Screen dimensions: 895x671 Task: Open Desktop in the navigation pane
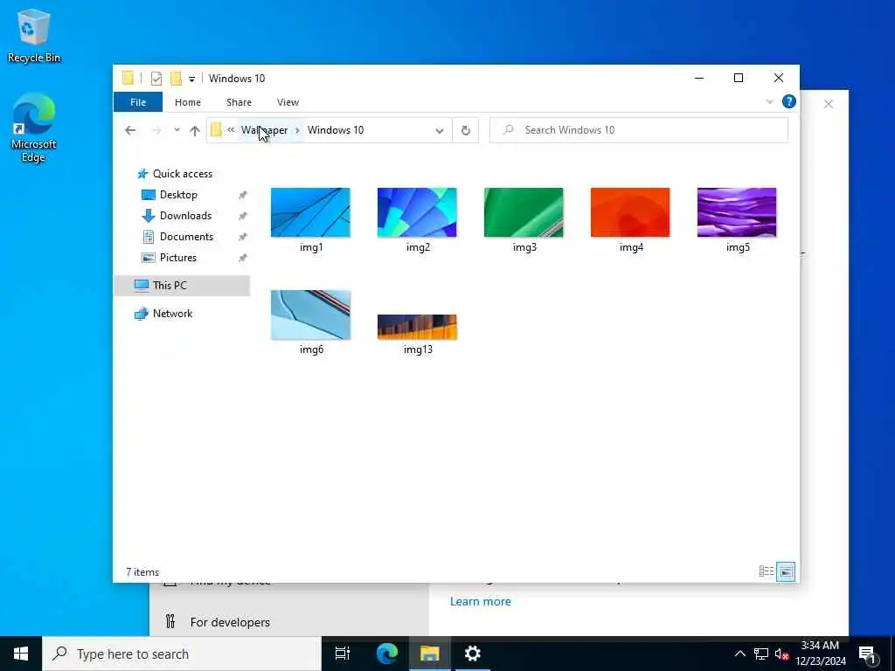tap(178, 195)
